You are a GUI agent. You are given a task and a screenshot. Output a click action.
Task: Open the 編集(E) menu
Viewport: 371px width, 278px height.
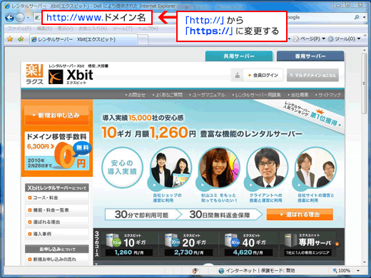coord(44,29)
